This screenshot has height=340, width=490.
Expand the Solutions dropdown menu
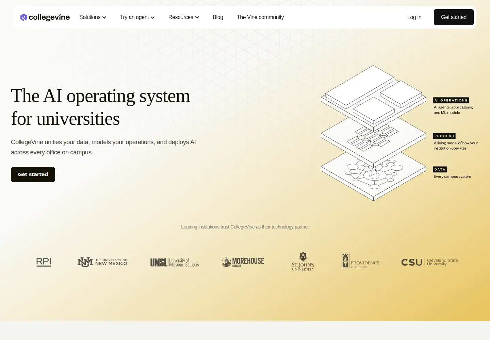coord(93,17)
